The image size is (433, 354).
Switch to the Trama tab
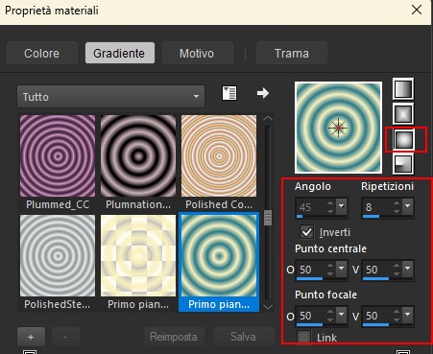(x=292, y=53)
